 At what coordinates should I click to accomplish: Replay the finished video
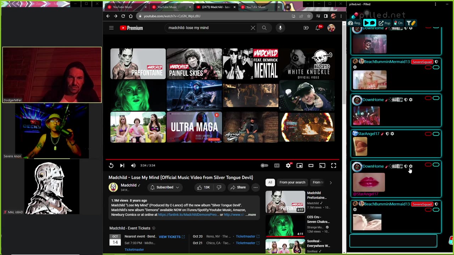pos(111,165)
